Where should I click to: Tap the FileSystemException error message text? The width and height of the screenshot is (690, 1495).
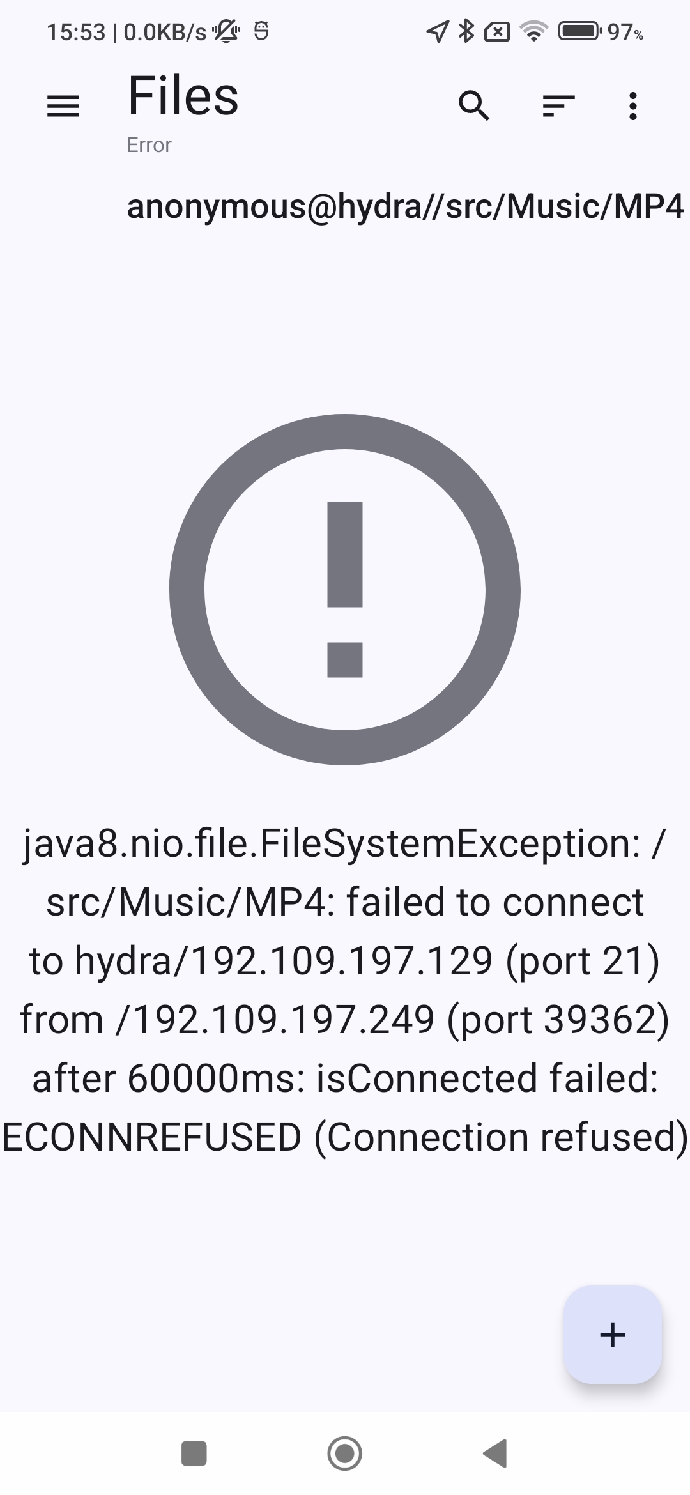click(x=345, y=990)
